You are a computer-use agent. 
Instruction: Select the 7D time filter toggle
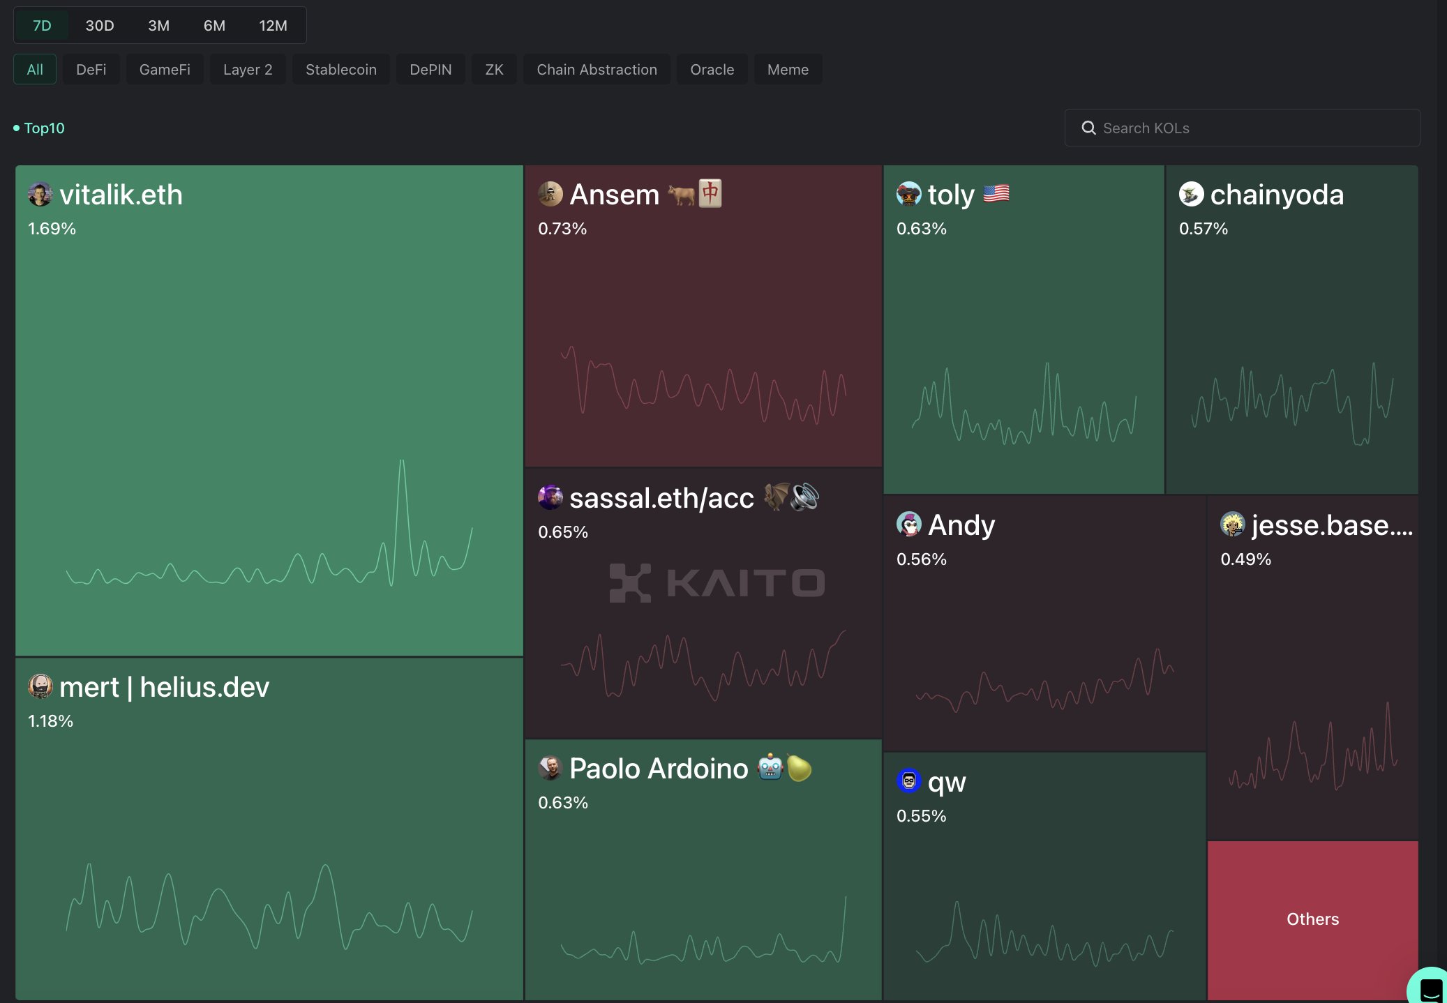(x=42, y=24)
